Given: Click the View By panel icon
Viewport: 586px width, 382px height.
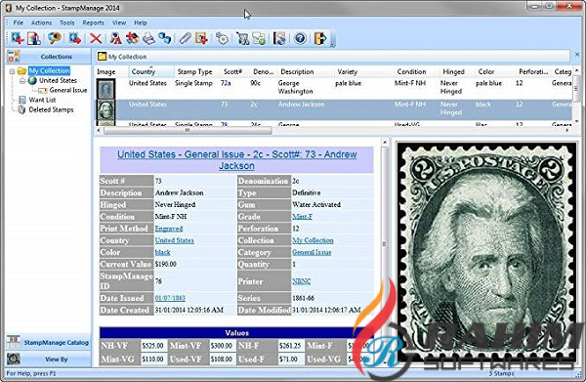Looking at the screenshot, I should pos(14,359).
